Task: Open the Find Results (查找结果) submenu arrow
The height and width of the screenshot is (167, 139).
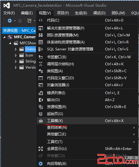Action: (134, 128)
